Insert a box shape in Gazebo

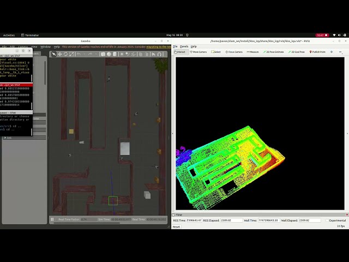(103, 54)
